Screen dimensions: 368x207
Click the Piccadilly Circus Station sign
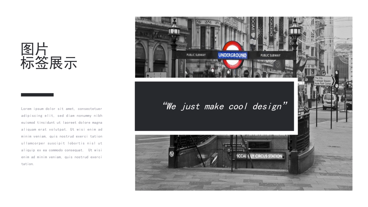pyautogui.click(x=259, y=156)
